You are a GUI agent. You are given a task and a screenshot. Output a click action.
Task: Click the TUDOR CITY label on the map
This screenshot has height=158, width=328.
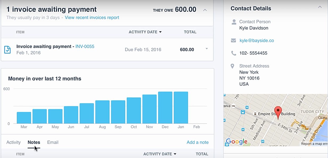pos(312,112)
